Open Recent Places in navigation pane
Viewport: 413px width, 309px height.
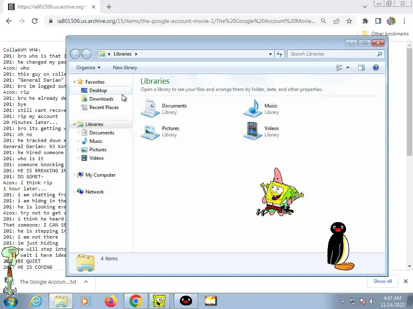click(x=104, y=107)
